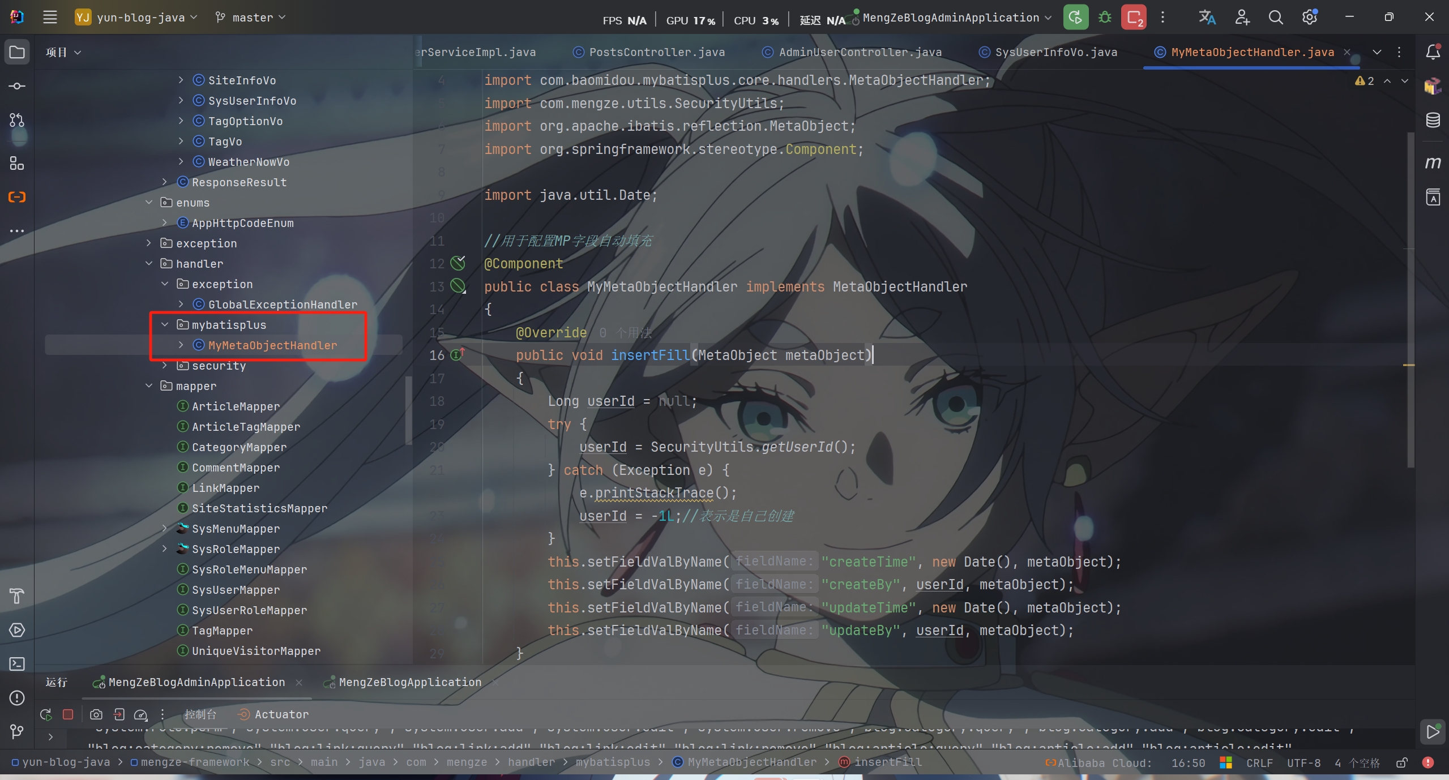Open the Notifications bell icon
Viewport: 1449px width, 780px height.
point(1433,52)
